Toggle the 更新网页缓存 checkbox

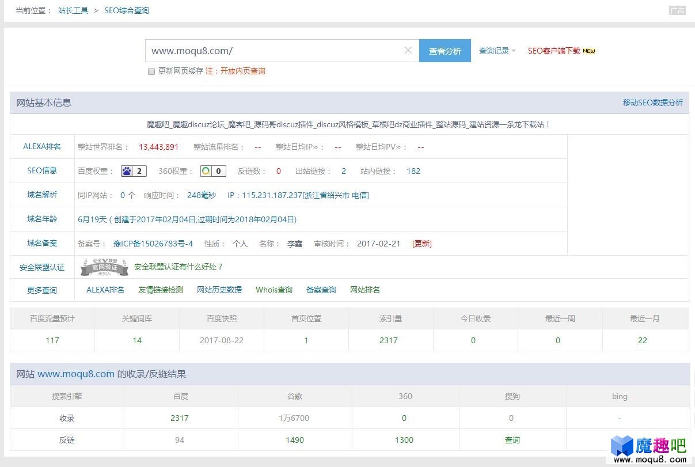pyautogui.click(x=151, y=71)
